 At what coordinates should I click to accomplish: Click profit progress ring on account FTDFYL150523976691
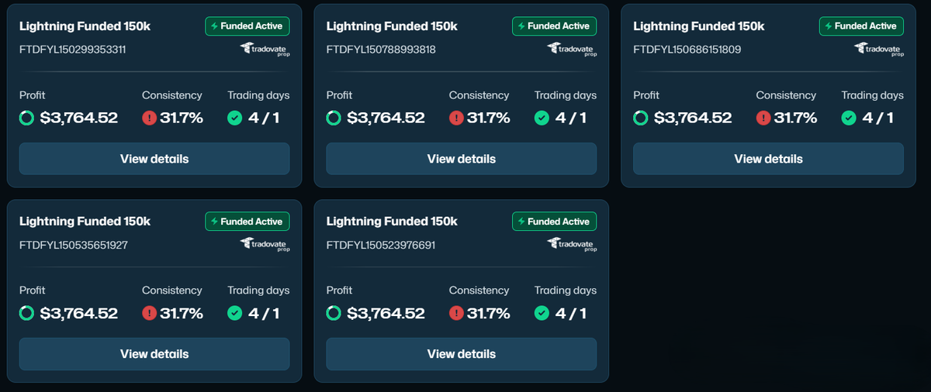click(334, 313)
